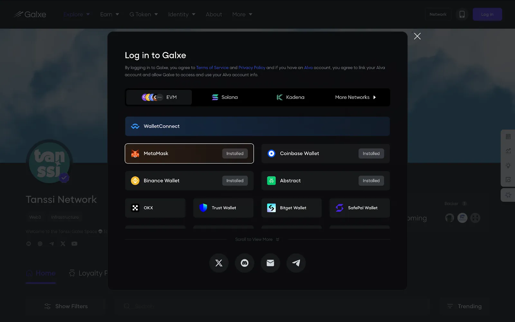Click the mobile phone icon in the header

tap(462, 14)
